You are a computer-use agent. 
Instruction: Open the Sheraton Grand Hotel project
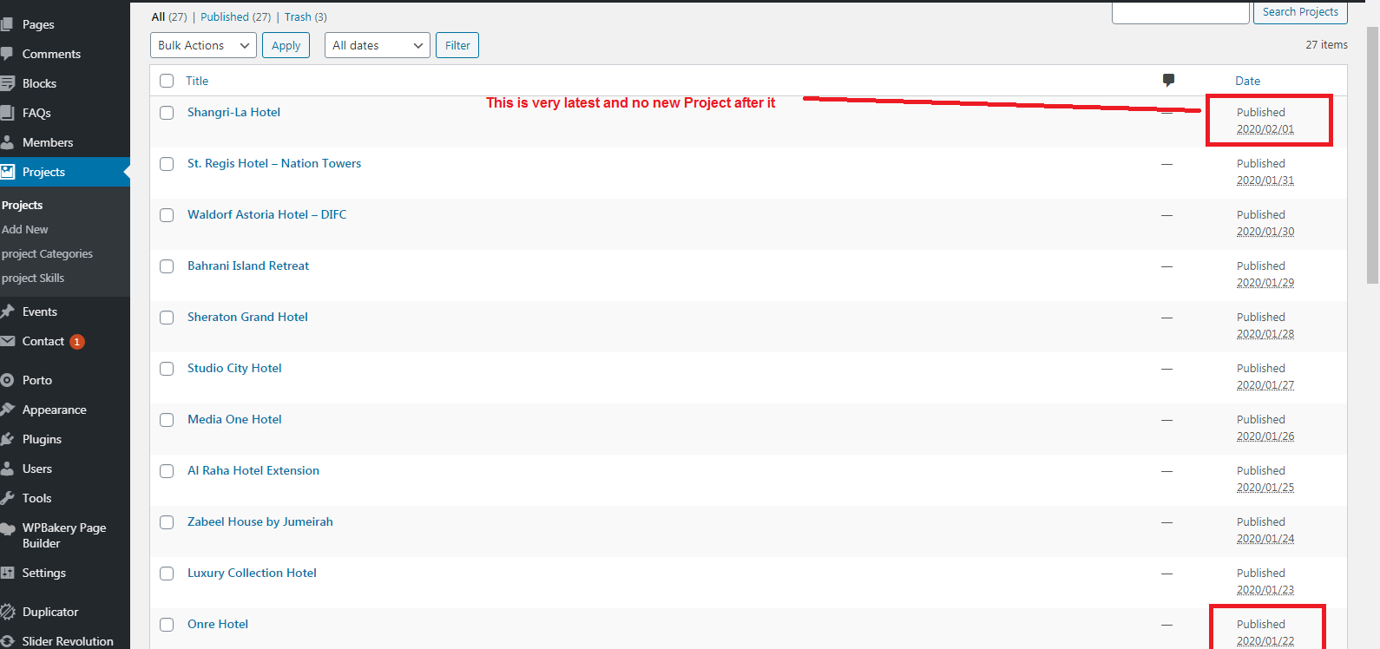click(x=247, y=317)
